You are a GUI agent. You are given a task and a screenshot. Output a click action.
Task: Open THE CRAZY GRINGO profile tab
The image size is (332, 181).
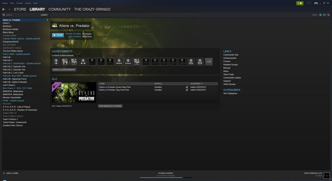(x=92, y=9)
